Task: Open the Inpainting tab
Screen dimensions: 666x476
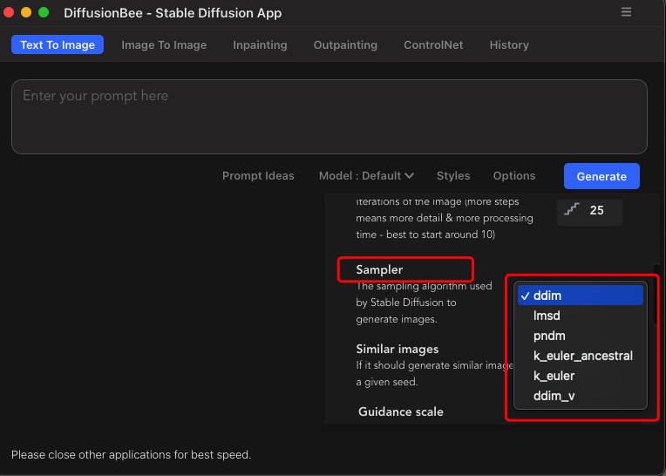Action: click(260, 44)
